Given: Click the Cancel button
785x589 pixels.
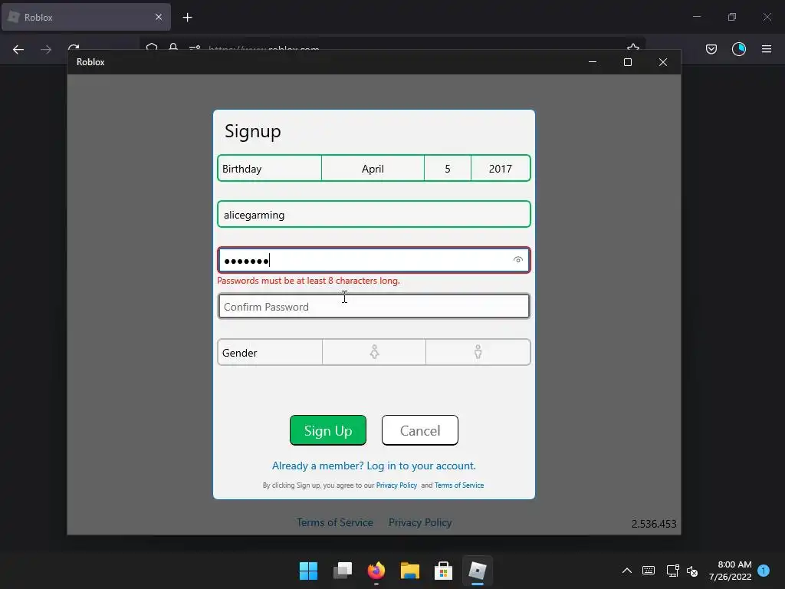Looking at the screenshot, I should coord(419,430).
